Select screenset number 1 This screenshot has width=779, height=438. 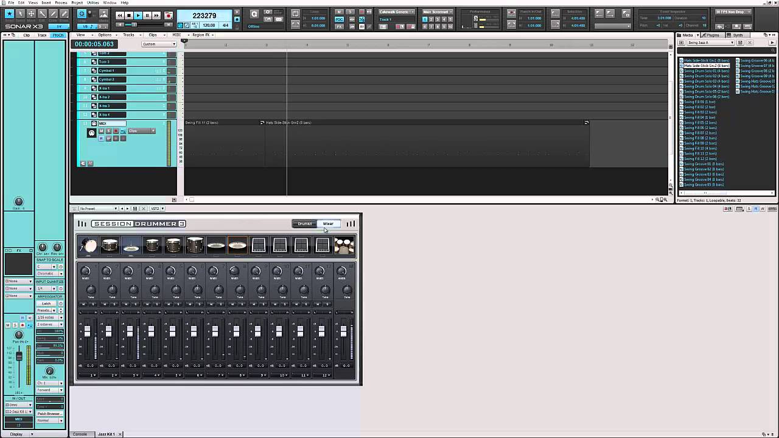pyautogui.click(x=425, y=19)
